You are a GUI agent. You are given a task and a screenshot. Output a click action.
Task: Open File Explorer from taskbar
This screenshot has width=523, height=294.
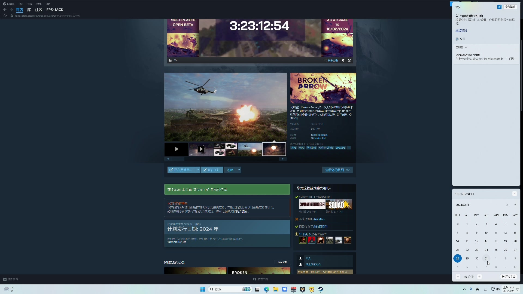tap(275, 289)
